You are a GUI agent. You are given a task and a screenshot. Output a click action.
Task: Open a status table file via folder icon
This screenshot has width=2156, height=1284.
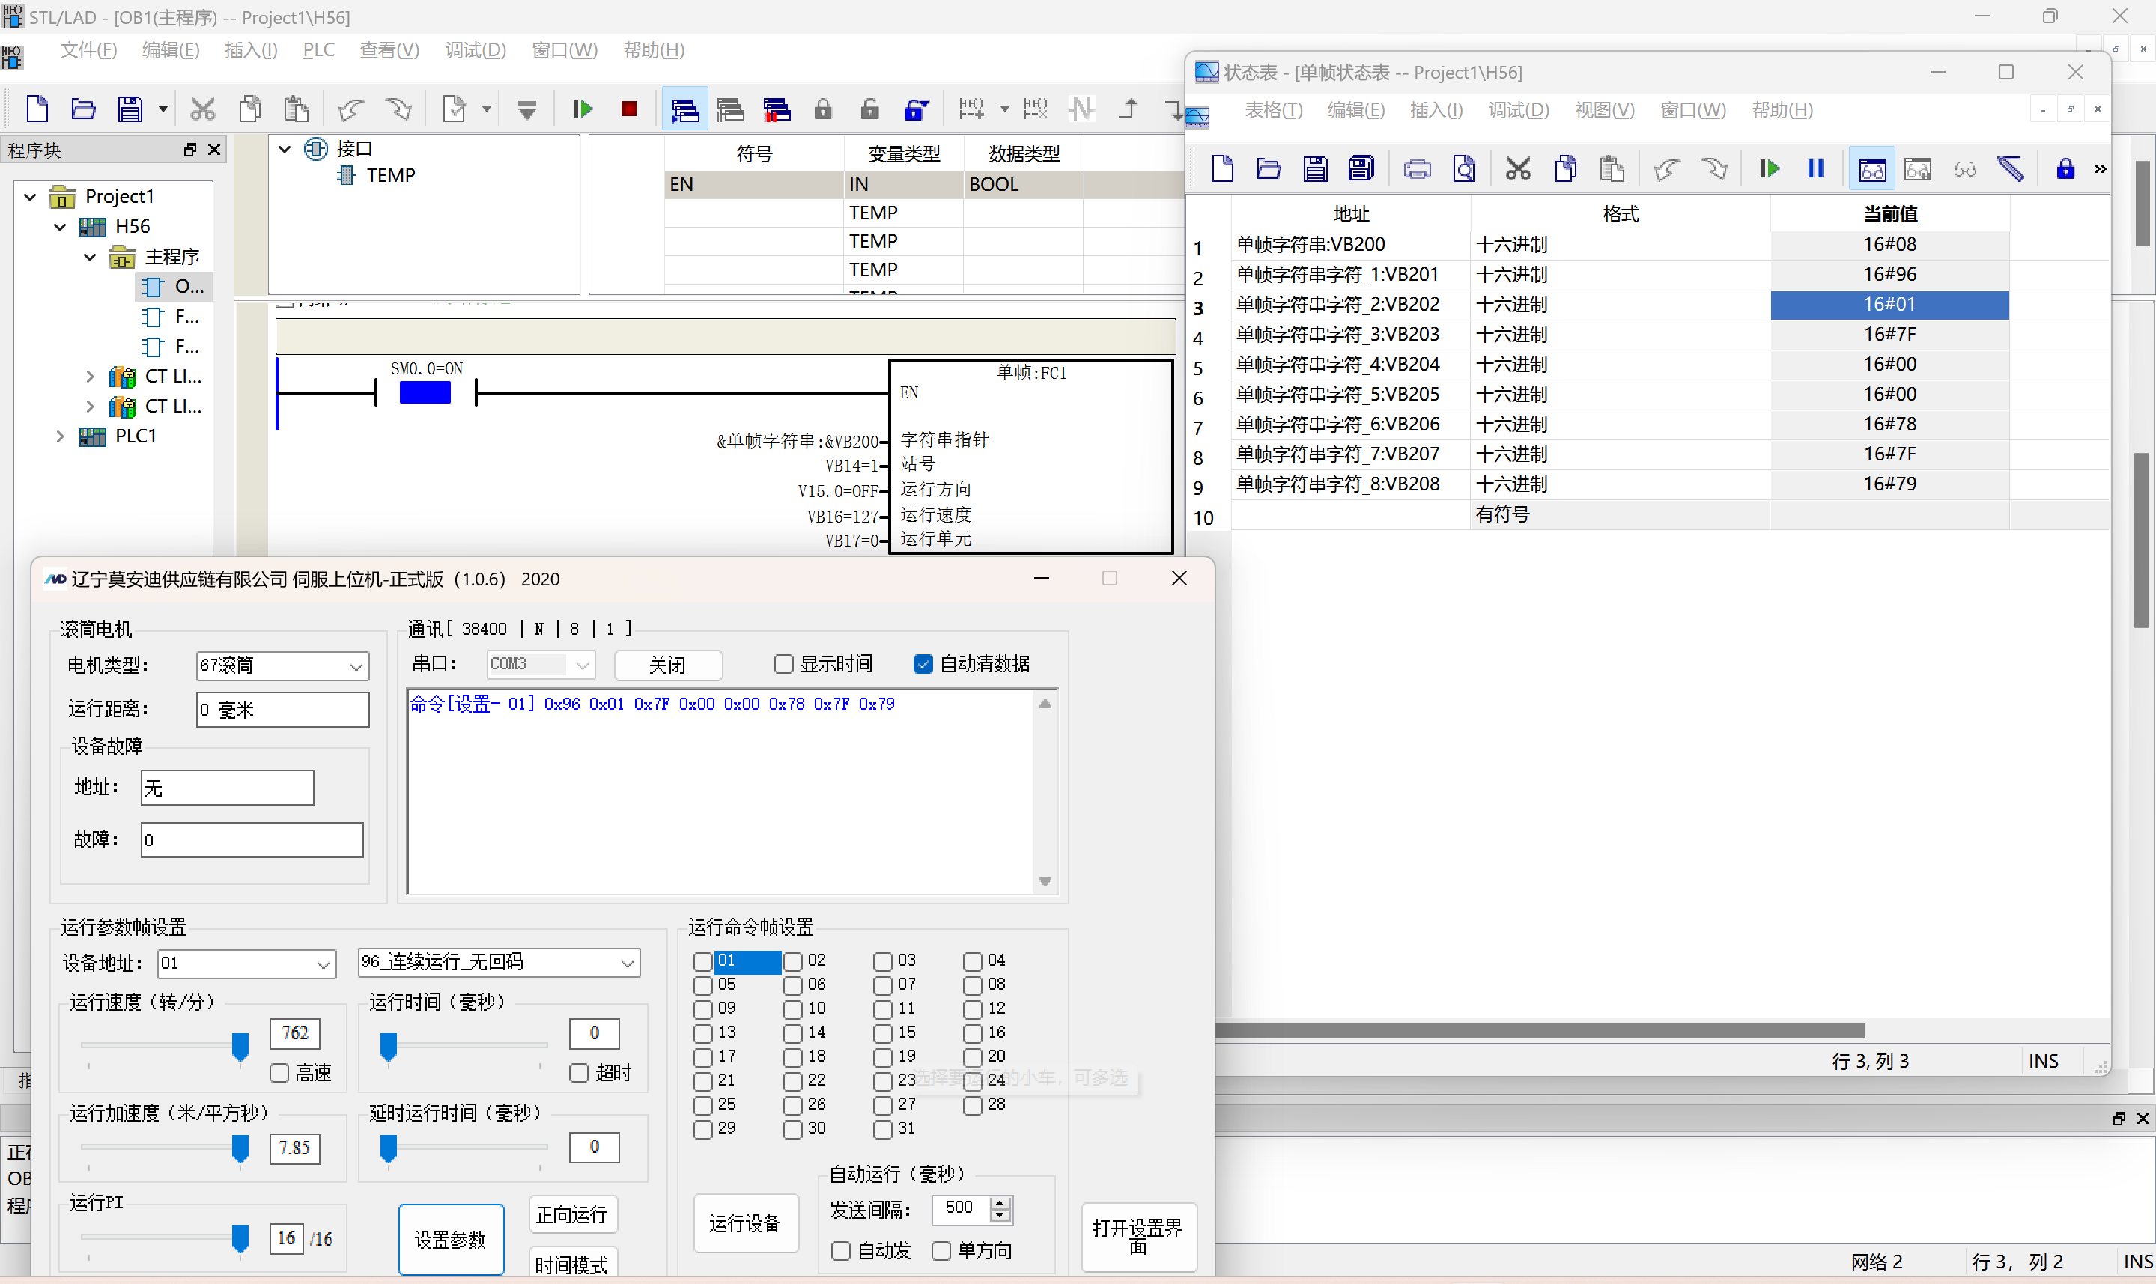point(1269,168)
